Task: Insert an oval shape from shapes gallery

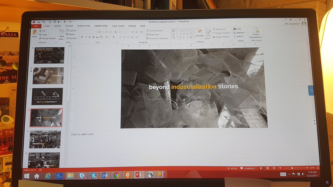Action: coord(188,30)
